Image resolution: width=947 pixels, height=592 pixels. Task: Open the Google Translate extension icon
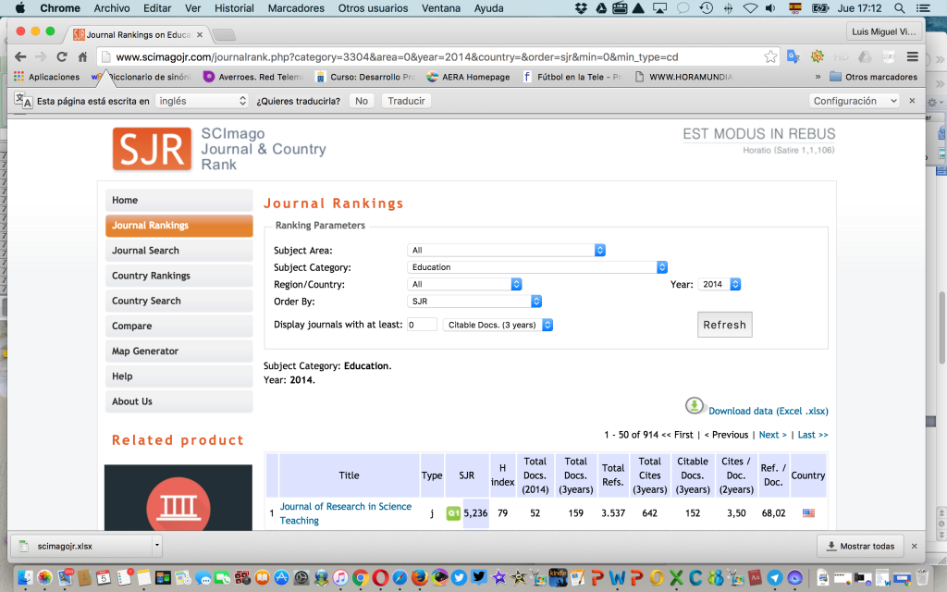coord(793,56)
